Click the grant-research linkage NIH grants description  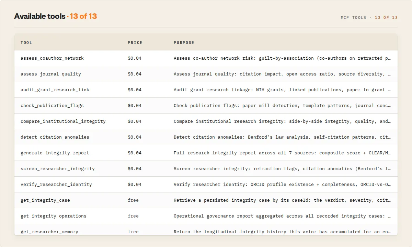pyautogui.click(x=283, y=90)
